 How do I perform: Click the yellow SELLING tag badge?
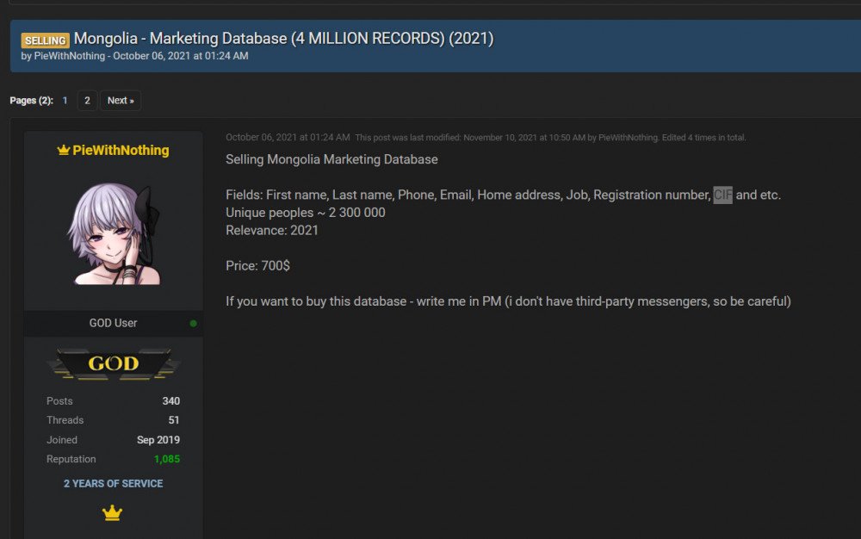(x=45, y=40)
